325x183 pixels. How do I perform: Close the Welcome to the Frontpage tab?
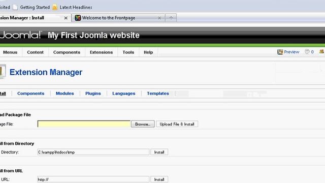pyautogui.click(x=159, y=18)
